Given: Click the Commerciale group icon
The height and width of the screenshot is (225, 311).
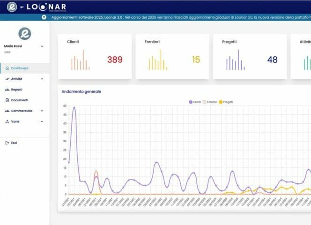Looking at the screenshot, I should [x=7, y=111].
